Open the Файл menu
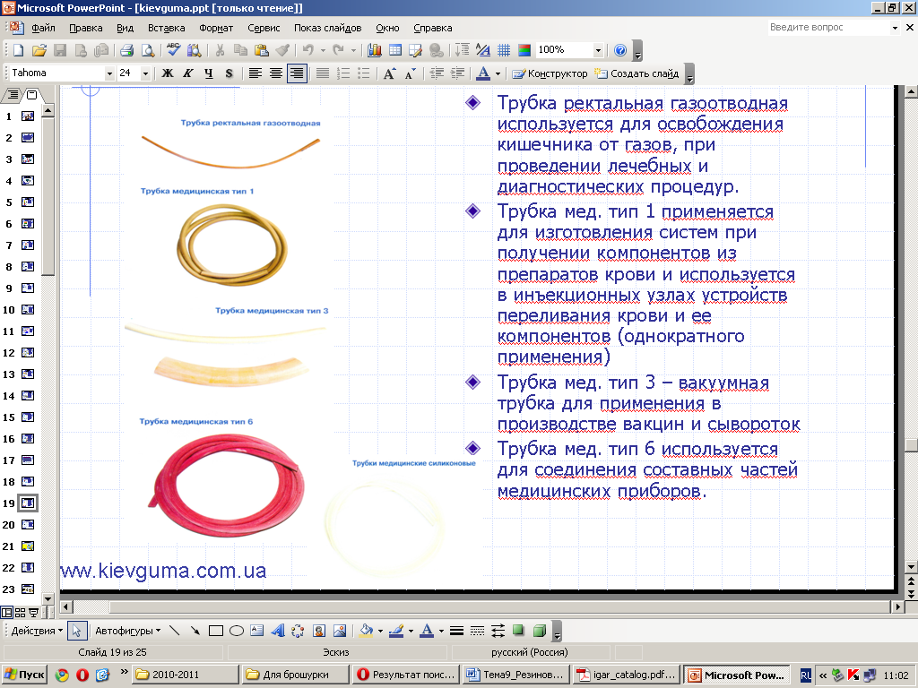The width and height of the screenshot is (918, 688). click(43, 28)
